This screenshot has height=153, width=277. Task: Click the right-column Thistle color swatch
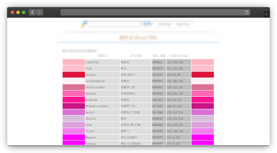coord(202,119)
